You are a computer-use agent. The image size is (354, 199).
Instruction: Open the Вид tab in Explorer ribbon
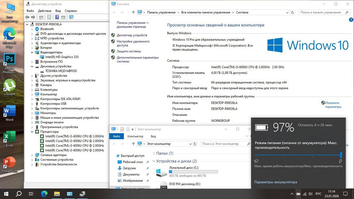coord(153,136)
